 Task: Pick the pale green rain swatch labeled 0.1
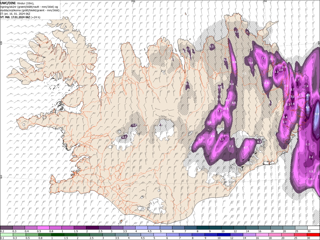click(6, 235)
